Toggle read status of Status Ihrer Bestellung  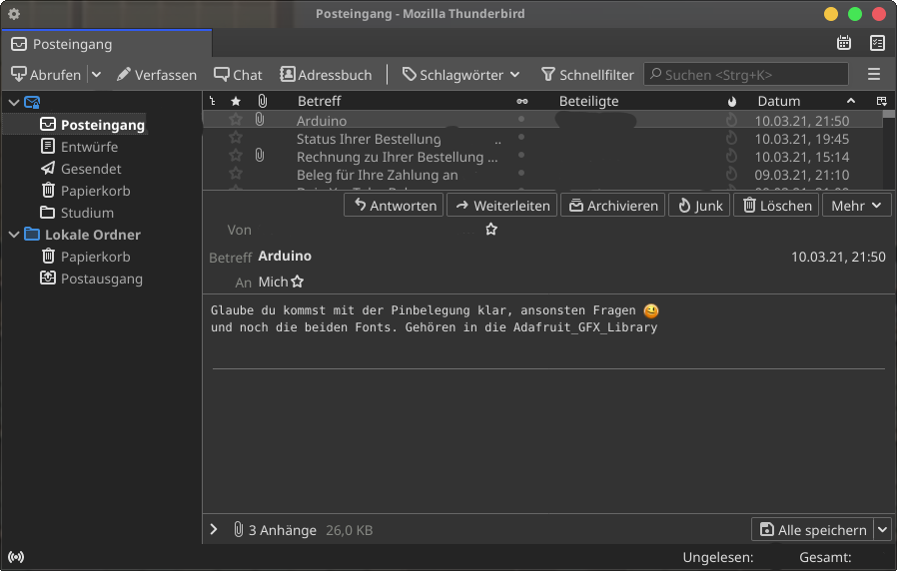[x=521, y=137]
